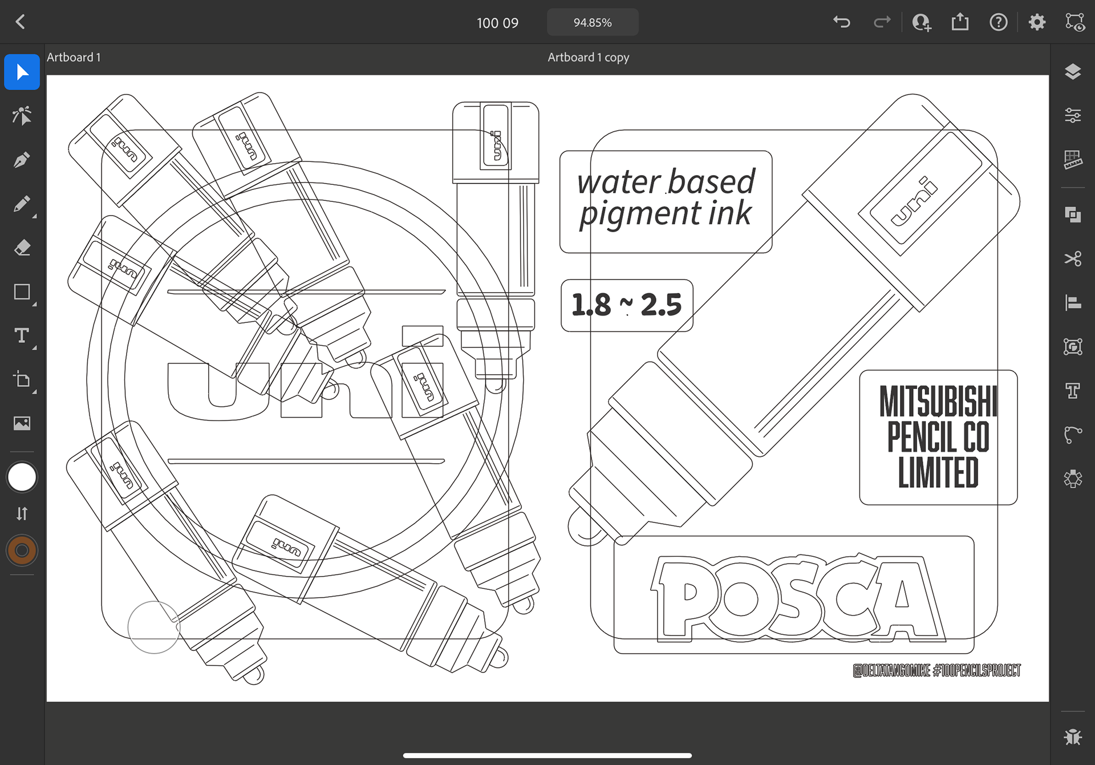Open the Path options panel
The height and width of the screenshot is (765, 1095).
tap(1073, 435)
